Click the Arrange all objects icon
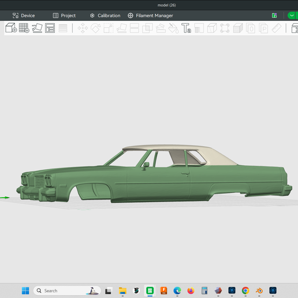This screenshot has width=298, height=298. pos(50,28)
